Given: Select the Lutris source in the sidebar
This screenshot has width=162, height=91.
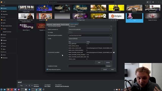Looking at the screenshot, I should tap(8, 20).
